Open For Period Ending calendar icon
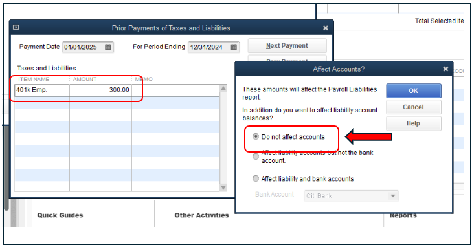Viewport: 472px width, 245px height. (234, 47)
